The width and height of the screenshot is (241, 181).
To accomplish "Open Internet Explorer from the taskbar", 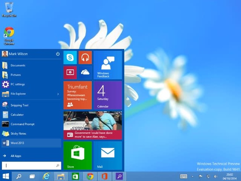I will click(46, 176).
